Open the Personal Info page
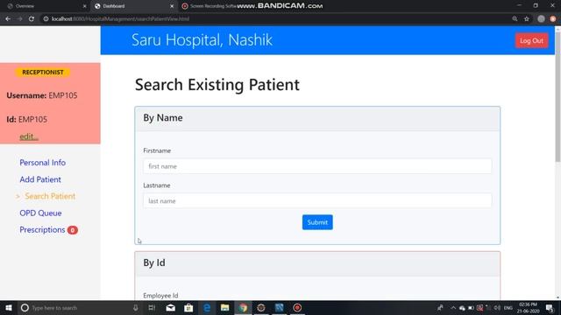The image size is (561, 315). [x=43, y=163]
